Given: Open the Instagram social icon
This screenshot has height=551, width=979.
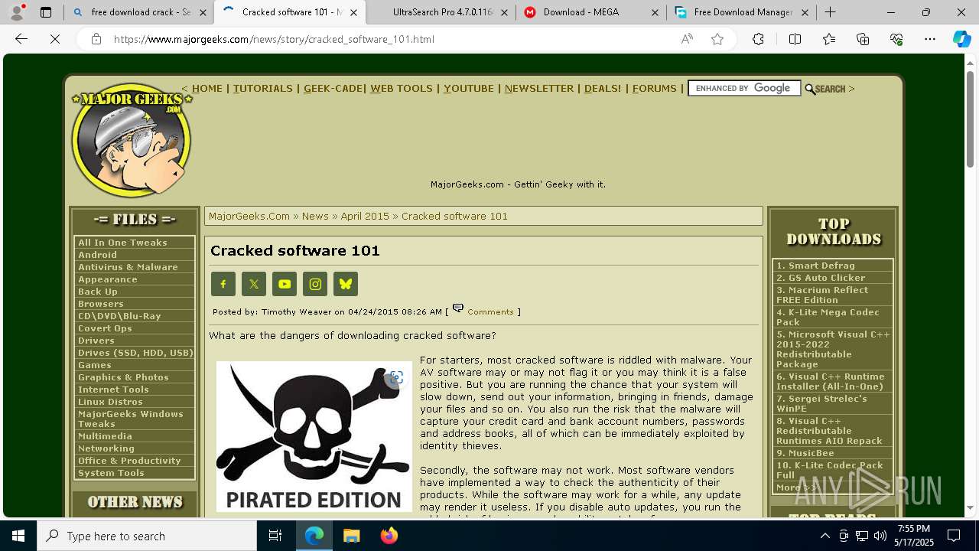Looking at the screenshot, I should point(315,284).
